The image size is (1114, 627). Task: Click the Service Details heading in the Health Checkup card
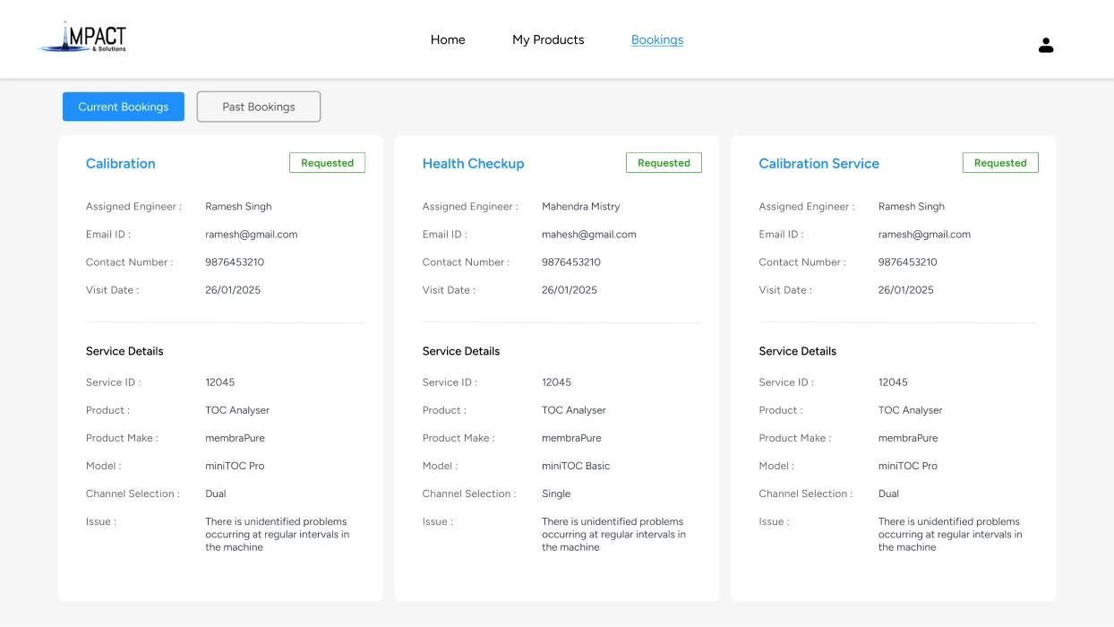[x=461, y=351]
